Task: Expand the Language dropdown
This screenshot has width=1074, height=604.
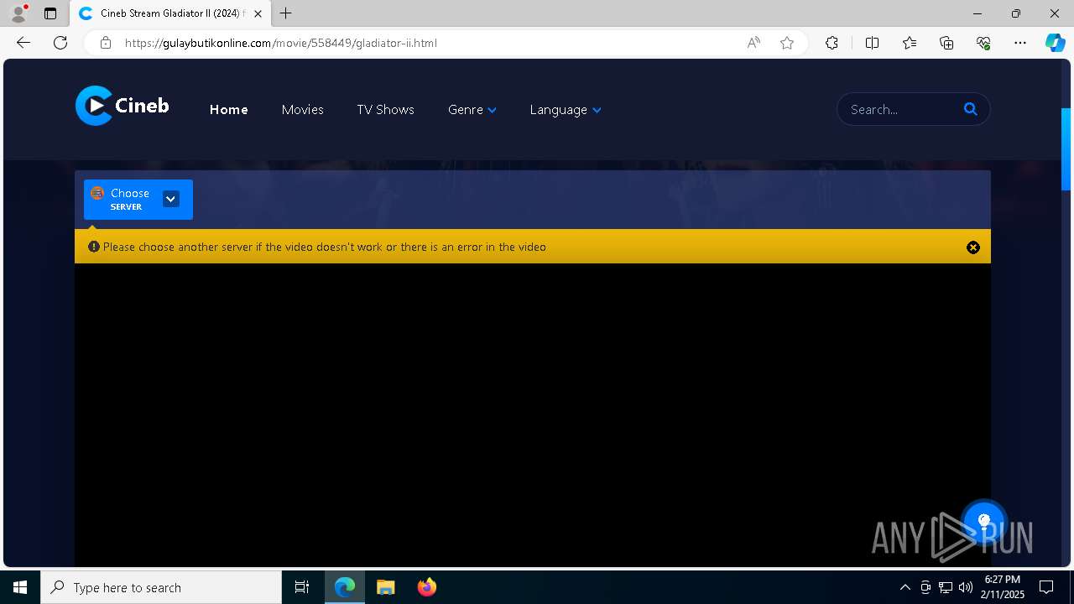Action: [x=565, y=110]
